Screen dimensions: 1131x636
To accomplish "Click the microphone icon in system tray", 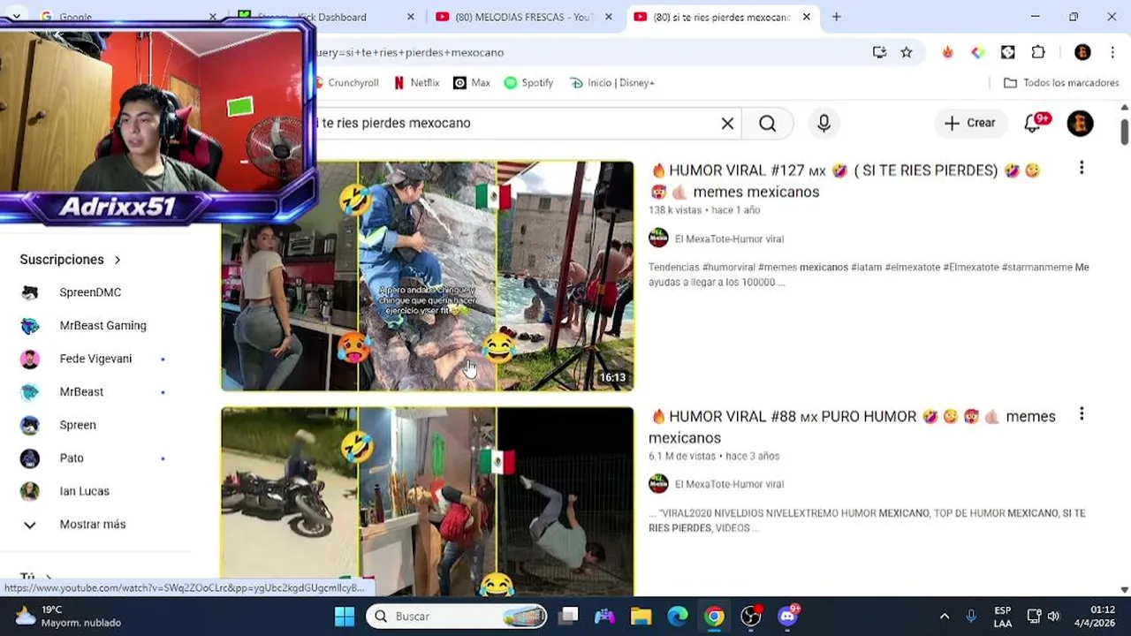I will click(x=971, y=616).
